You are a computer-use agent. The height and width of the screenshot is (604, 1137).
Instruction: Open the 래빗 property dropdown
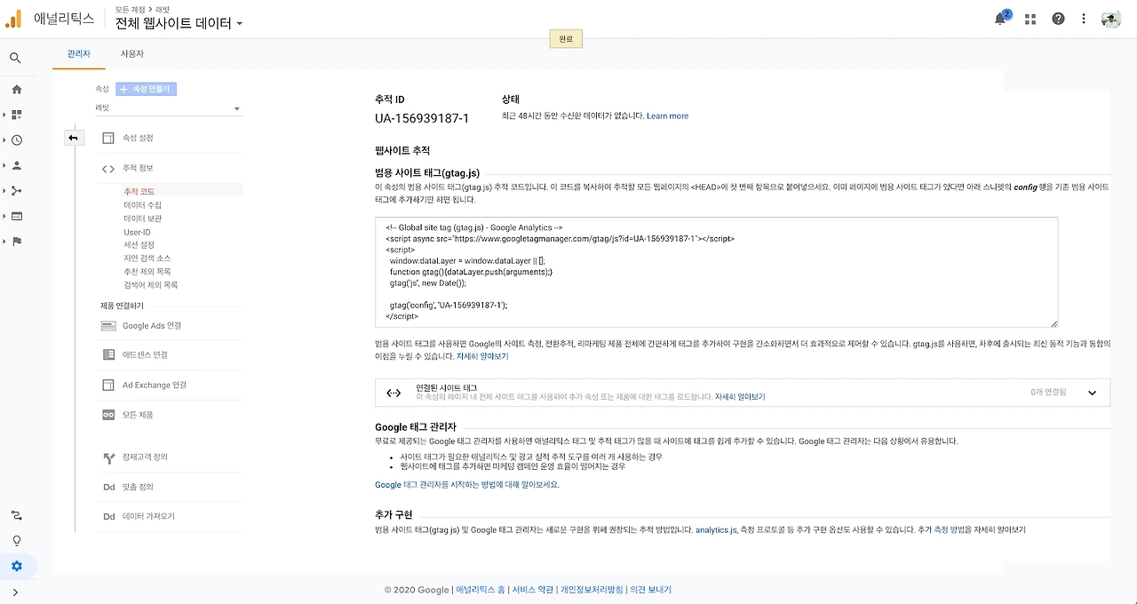[x=168, y=108]
